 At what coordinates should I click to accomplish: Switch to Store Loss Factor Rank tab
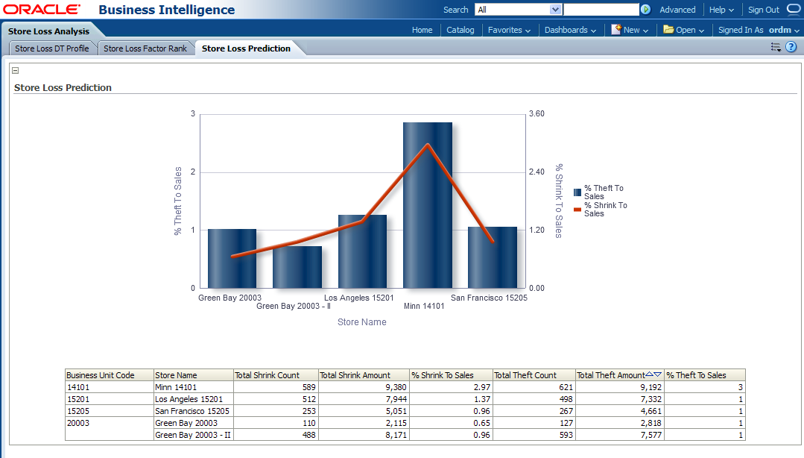[x=145, y=48]
